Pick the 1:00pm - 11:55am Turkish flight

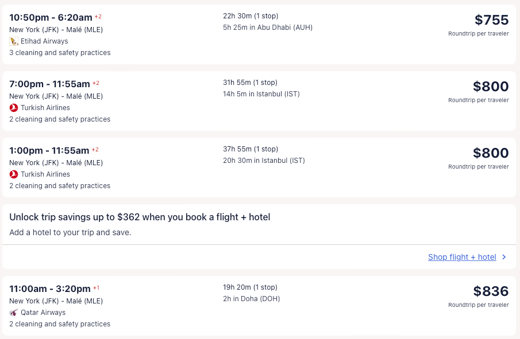point(49,150)
